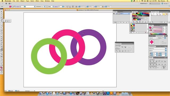The width and height of the screenshot is (170, 96).
Task: Click Vertical Distribute Top in Align panel
Action: pyautogui.click(x=151, y=65)
